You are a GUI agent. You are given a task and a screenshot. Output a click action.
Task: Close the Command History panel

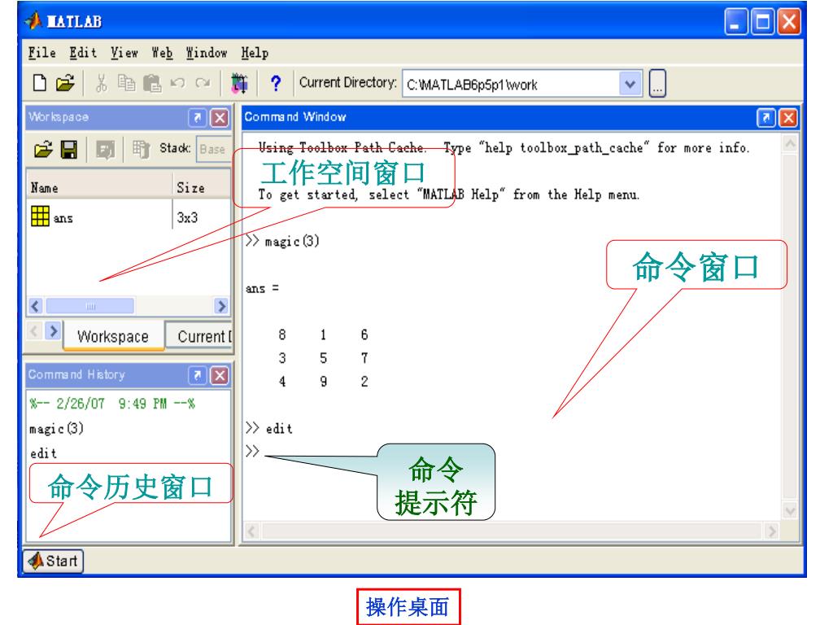coord(220,375)
